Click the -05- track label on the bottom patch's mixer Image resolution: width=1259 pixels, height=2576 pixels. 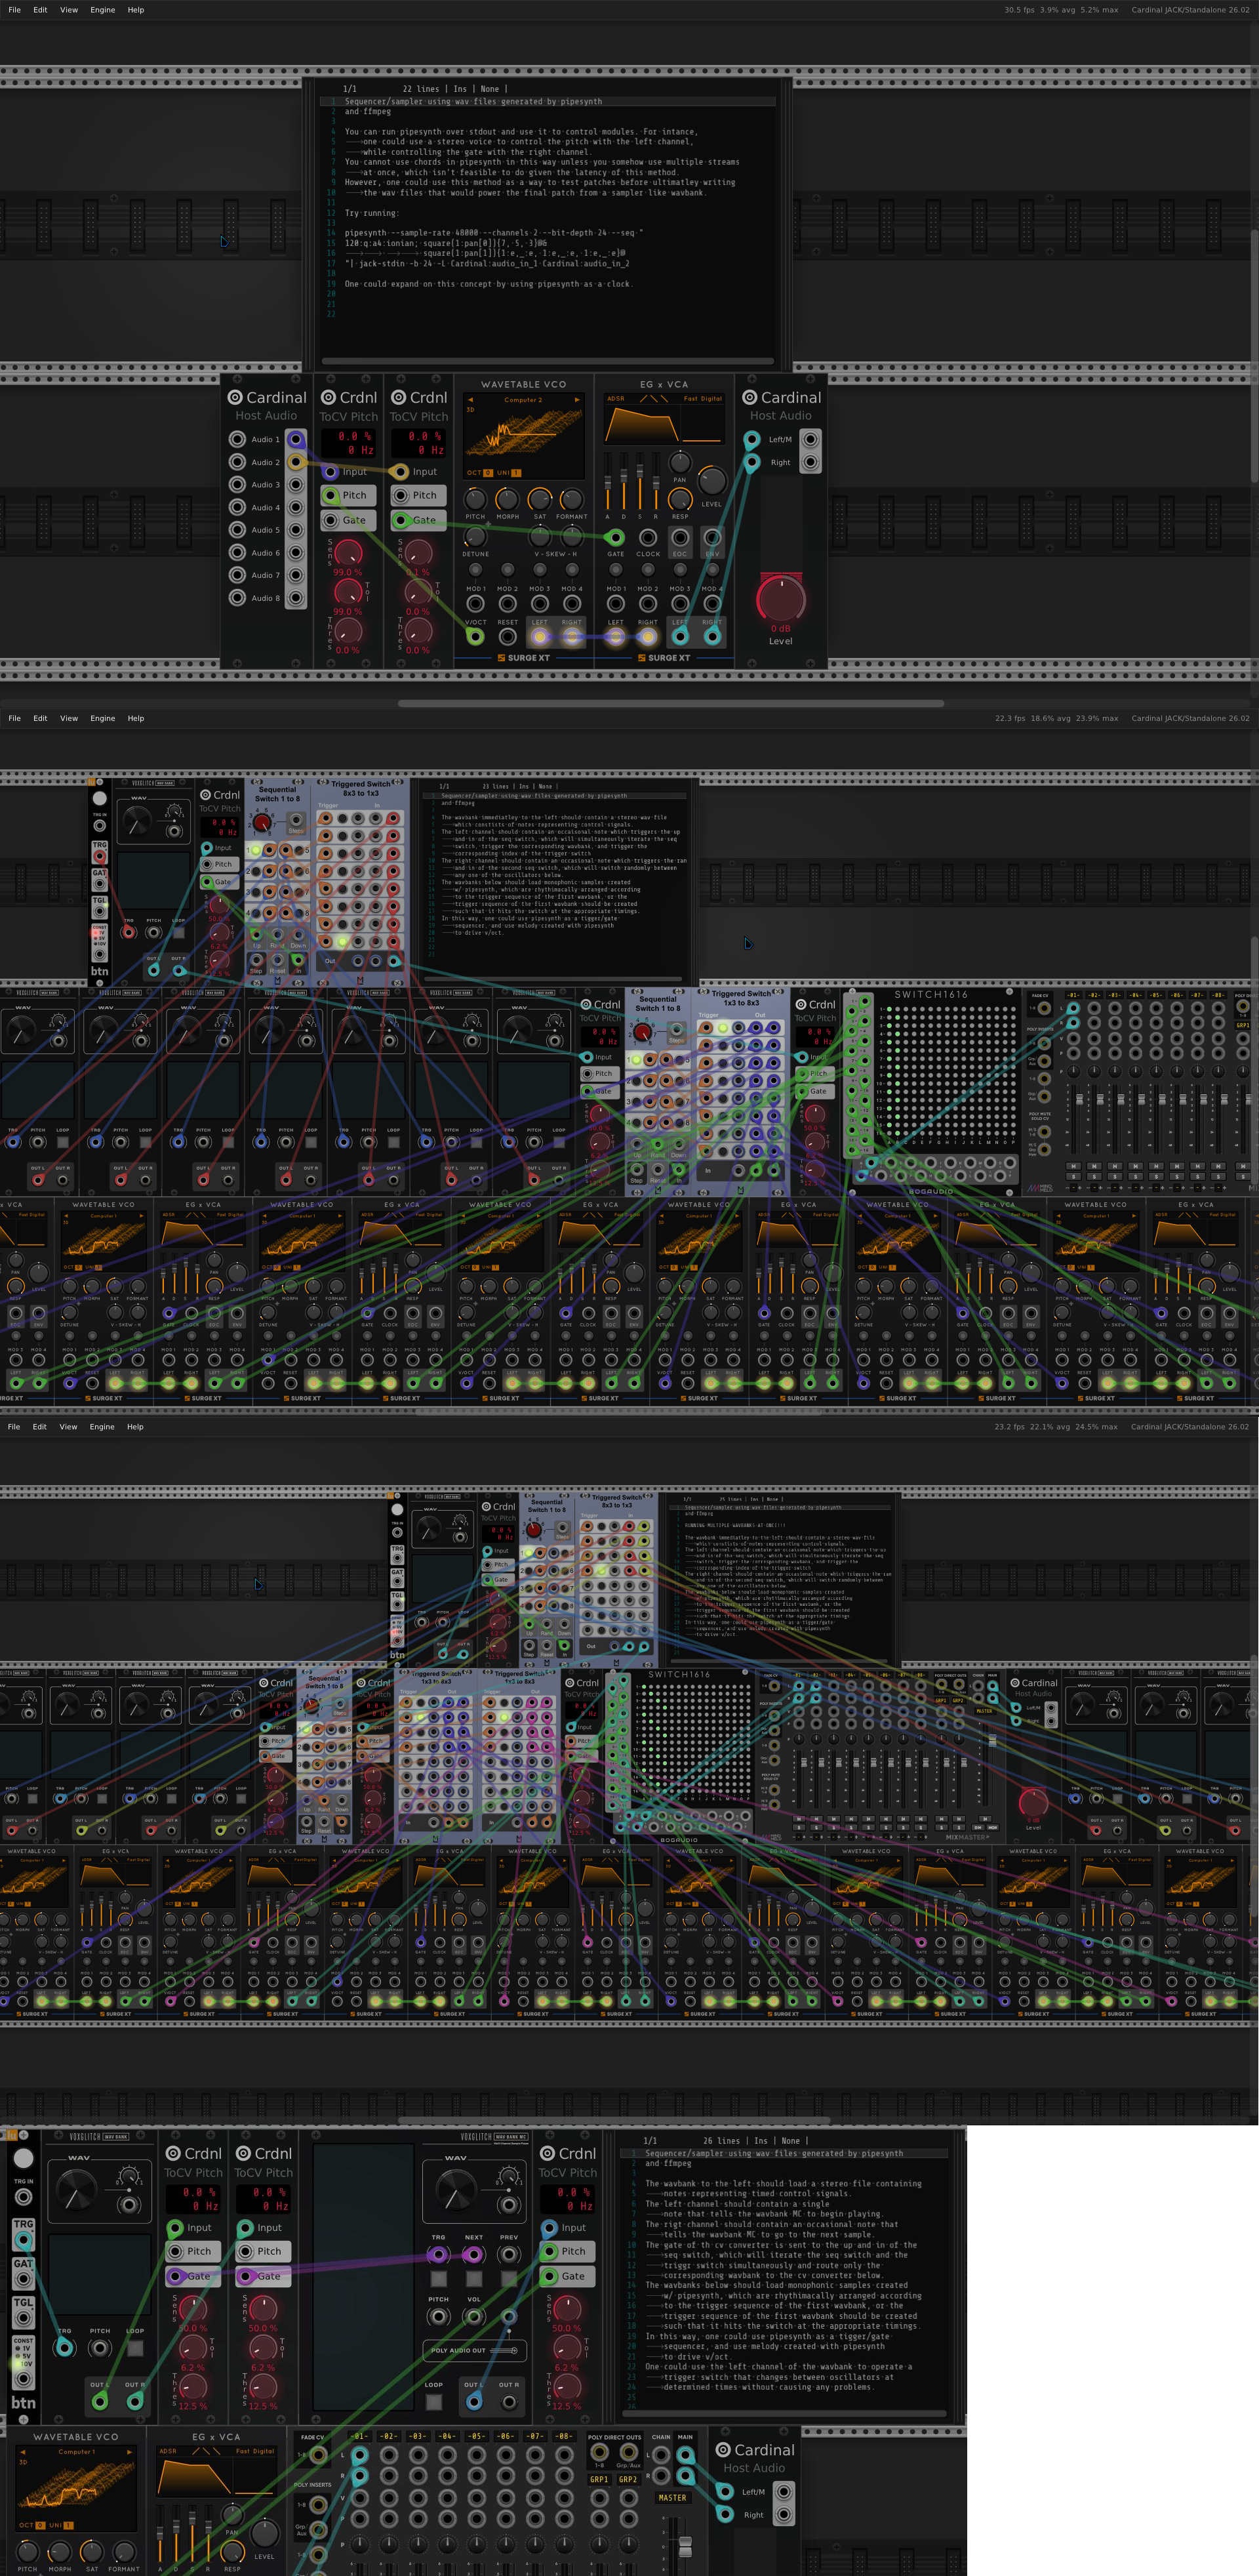coord(477,2436)
